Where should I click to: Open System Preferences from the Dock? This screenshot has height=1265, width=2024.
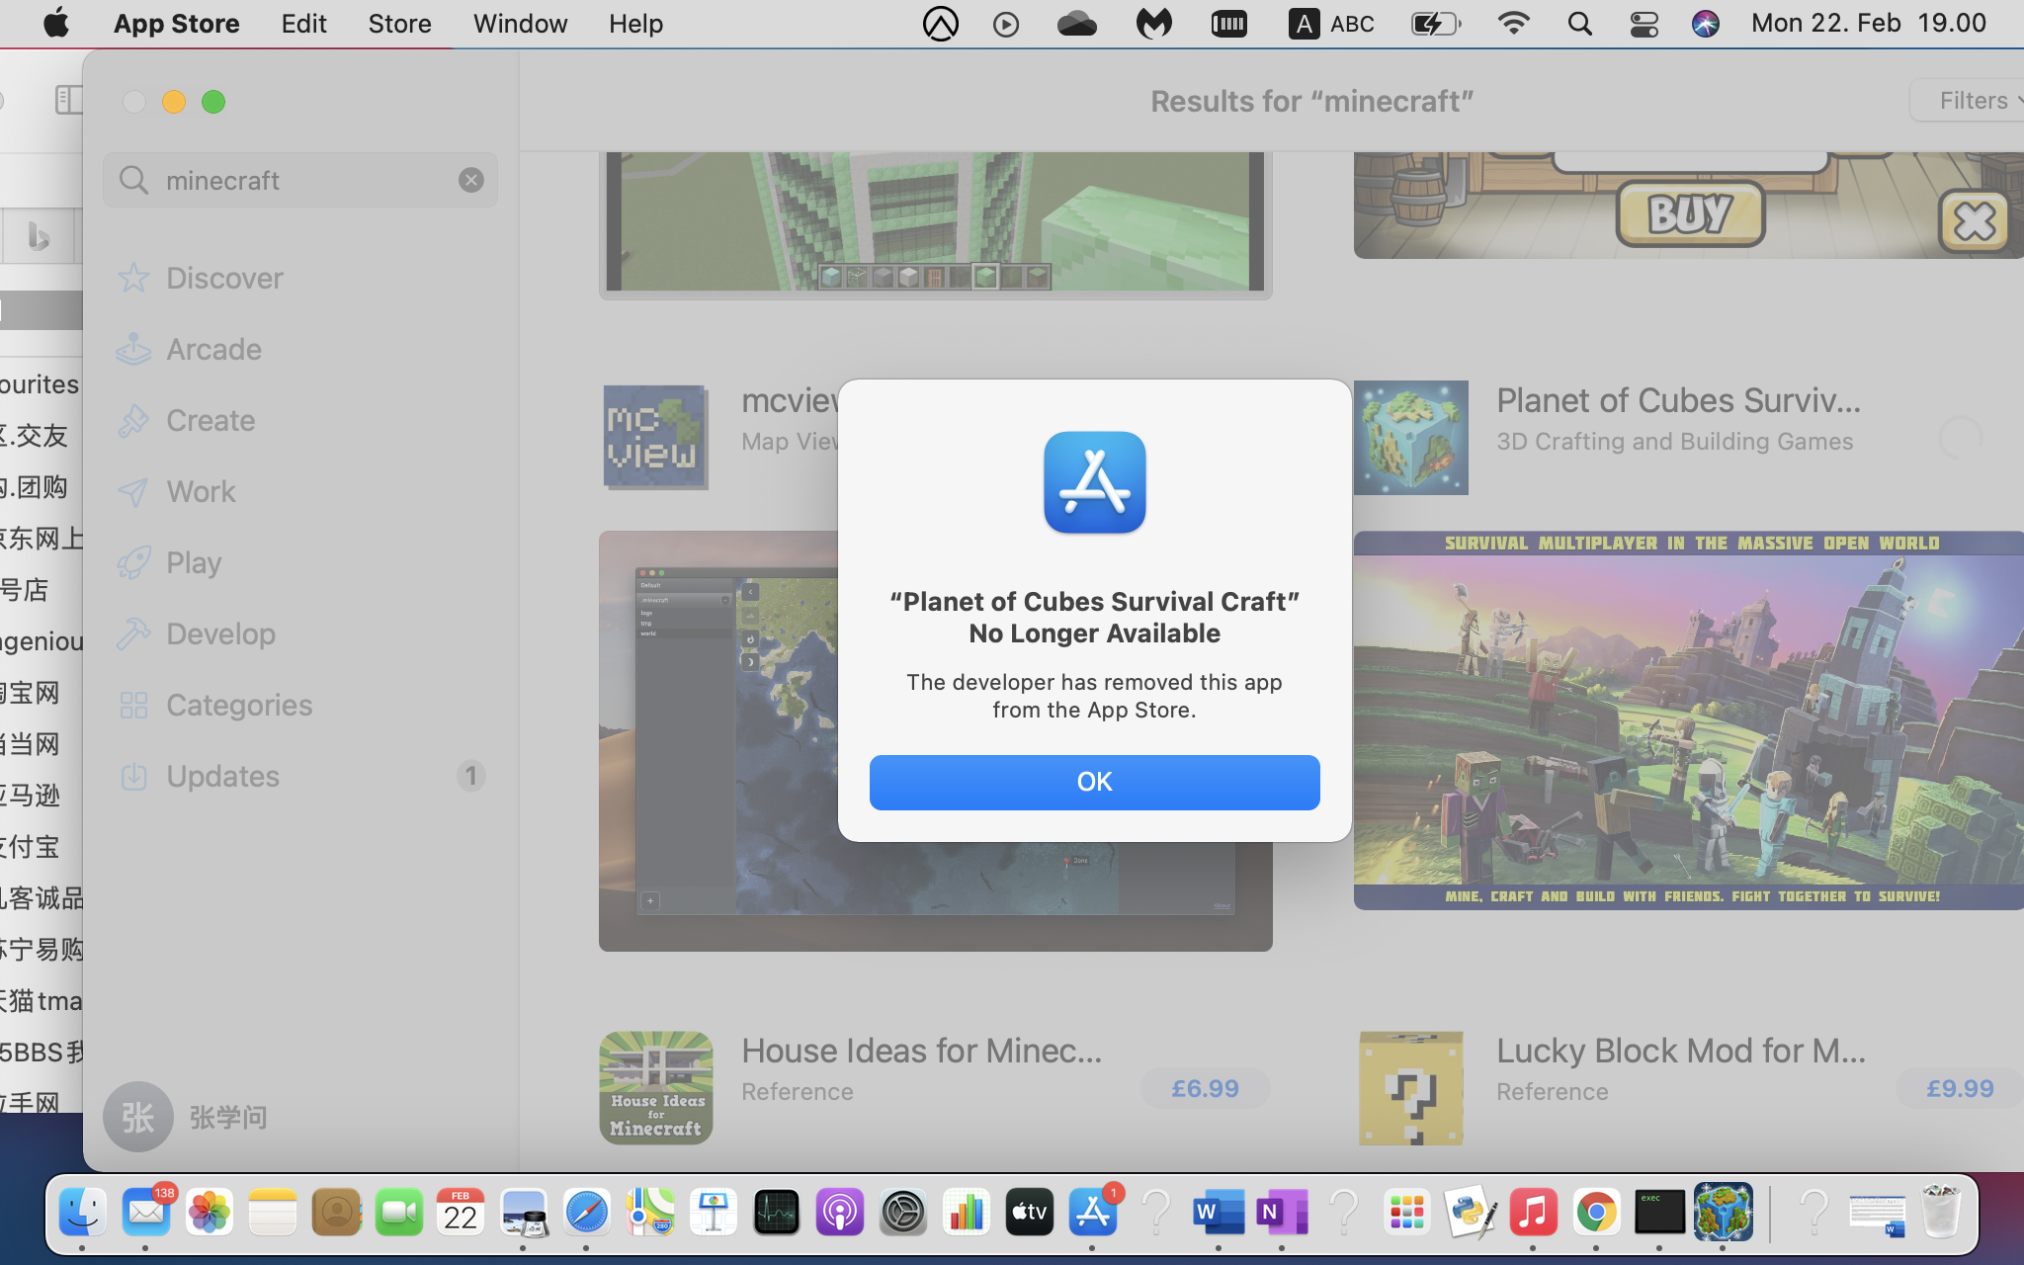[x=903, y=1212]
